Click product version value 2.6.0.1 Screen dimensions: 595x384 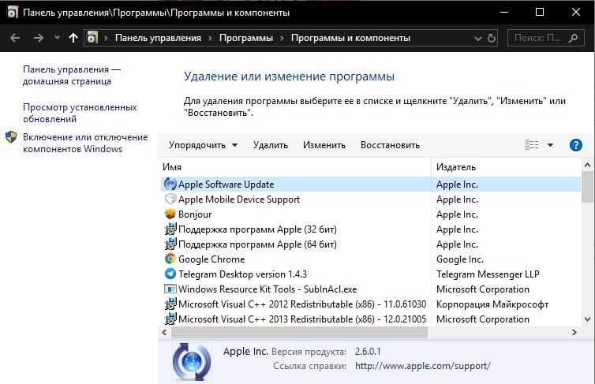click(368, 352)
